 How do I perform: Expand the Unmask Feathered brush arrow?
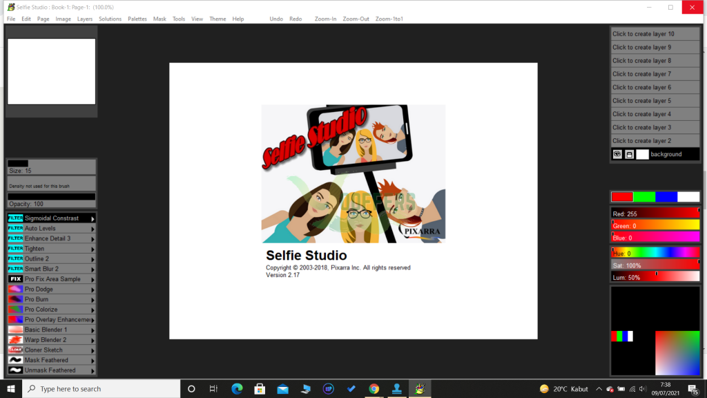[93, 371]
